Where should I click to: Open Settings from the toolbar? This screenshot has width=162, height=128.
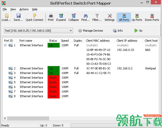coord(110,17)
